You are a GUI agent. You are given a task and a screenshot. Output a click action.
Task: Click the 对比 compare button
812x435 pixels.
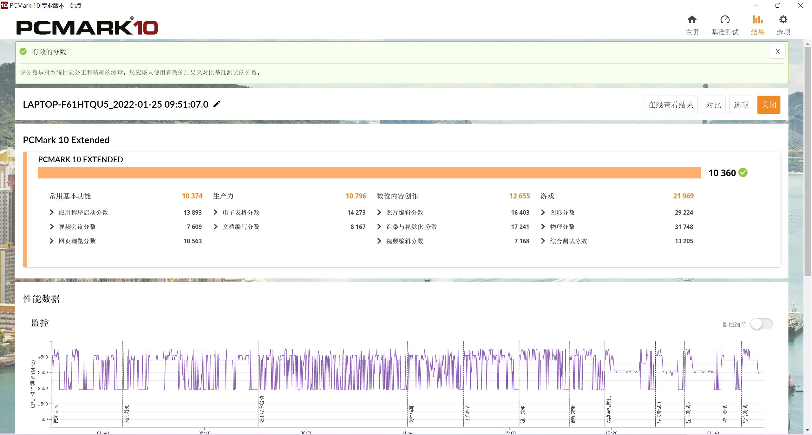click(713, 105)
